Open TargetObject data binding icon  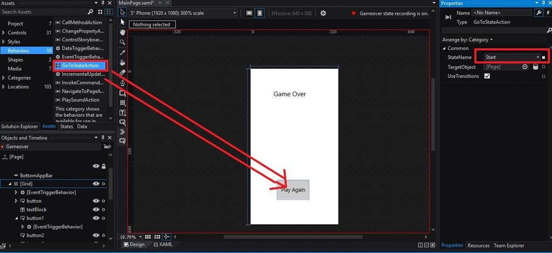coord(535,67)
